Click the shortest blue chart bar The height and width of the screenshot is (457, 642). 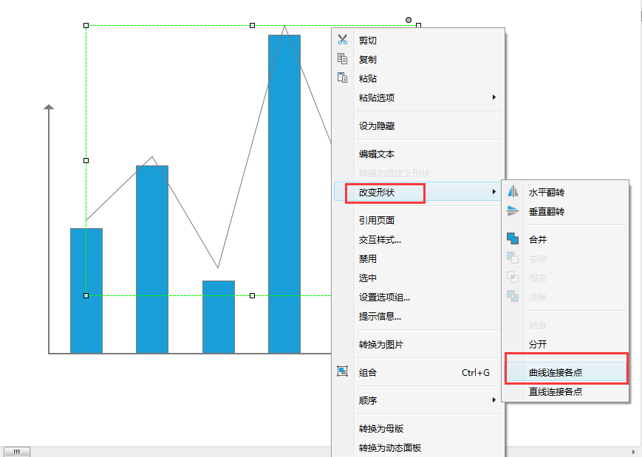(x=219, y=317)
